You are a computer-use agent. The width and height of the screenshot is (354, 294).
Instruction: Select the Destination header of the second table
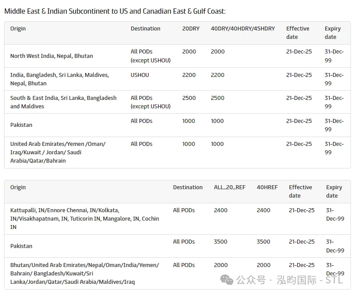[188, 187]
